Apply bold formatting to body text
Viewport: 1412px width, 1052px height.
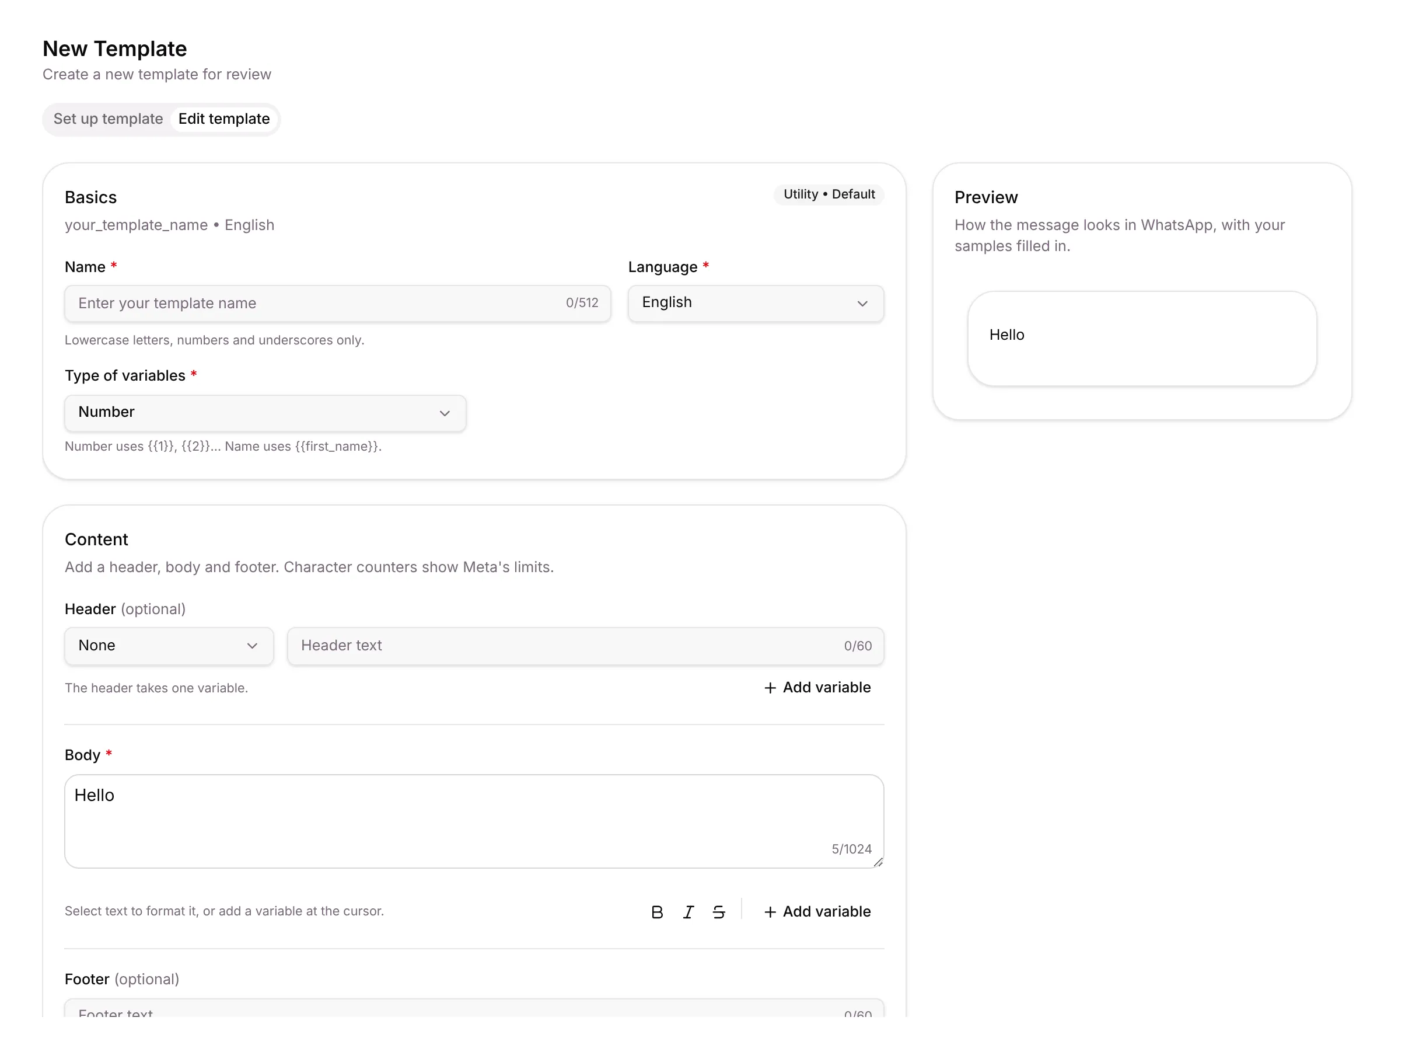[656, 912]
